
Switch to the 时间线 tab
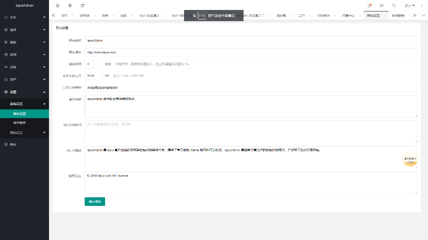pyautogui.click(x=85, y=16)
